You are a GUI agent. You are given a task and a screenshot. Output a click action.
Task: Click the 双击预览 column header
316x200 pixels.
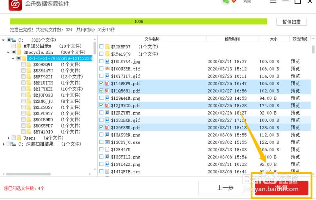pos(300,39)
